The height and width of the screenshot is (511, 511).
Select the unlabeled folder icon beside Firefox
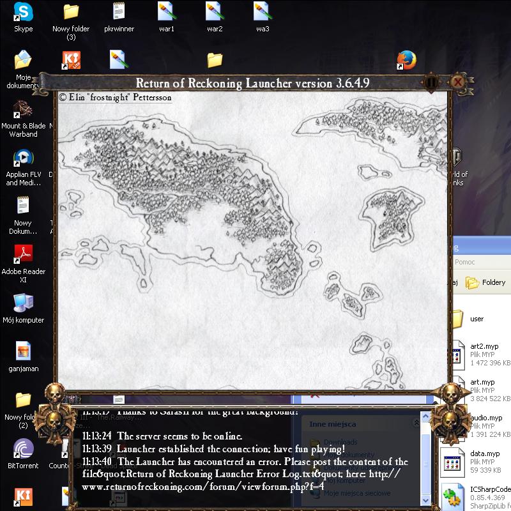(215, 60)
